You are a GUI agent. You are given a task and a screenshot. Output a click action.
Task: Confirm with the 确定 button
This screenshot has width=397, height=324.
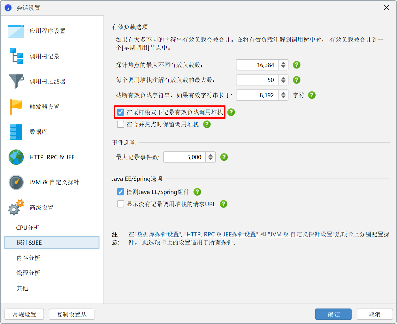click(x=333, y=314)
